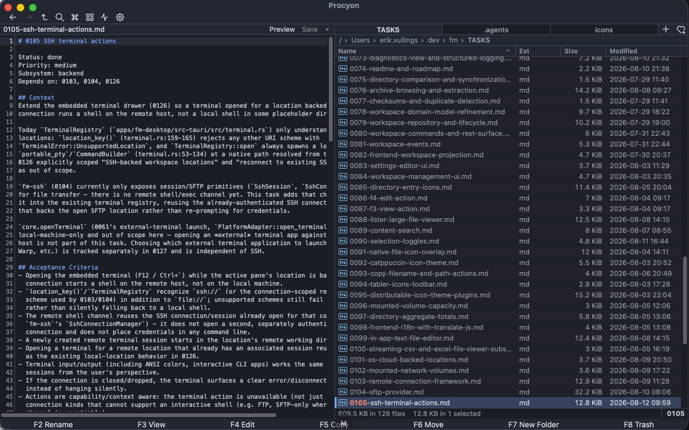Navigate to fm in the breadcrumb path
Image resolution: width=689 pixels, height=430 pixels.
click(453, 40)
